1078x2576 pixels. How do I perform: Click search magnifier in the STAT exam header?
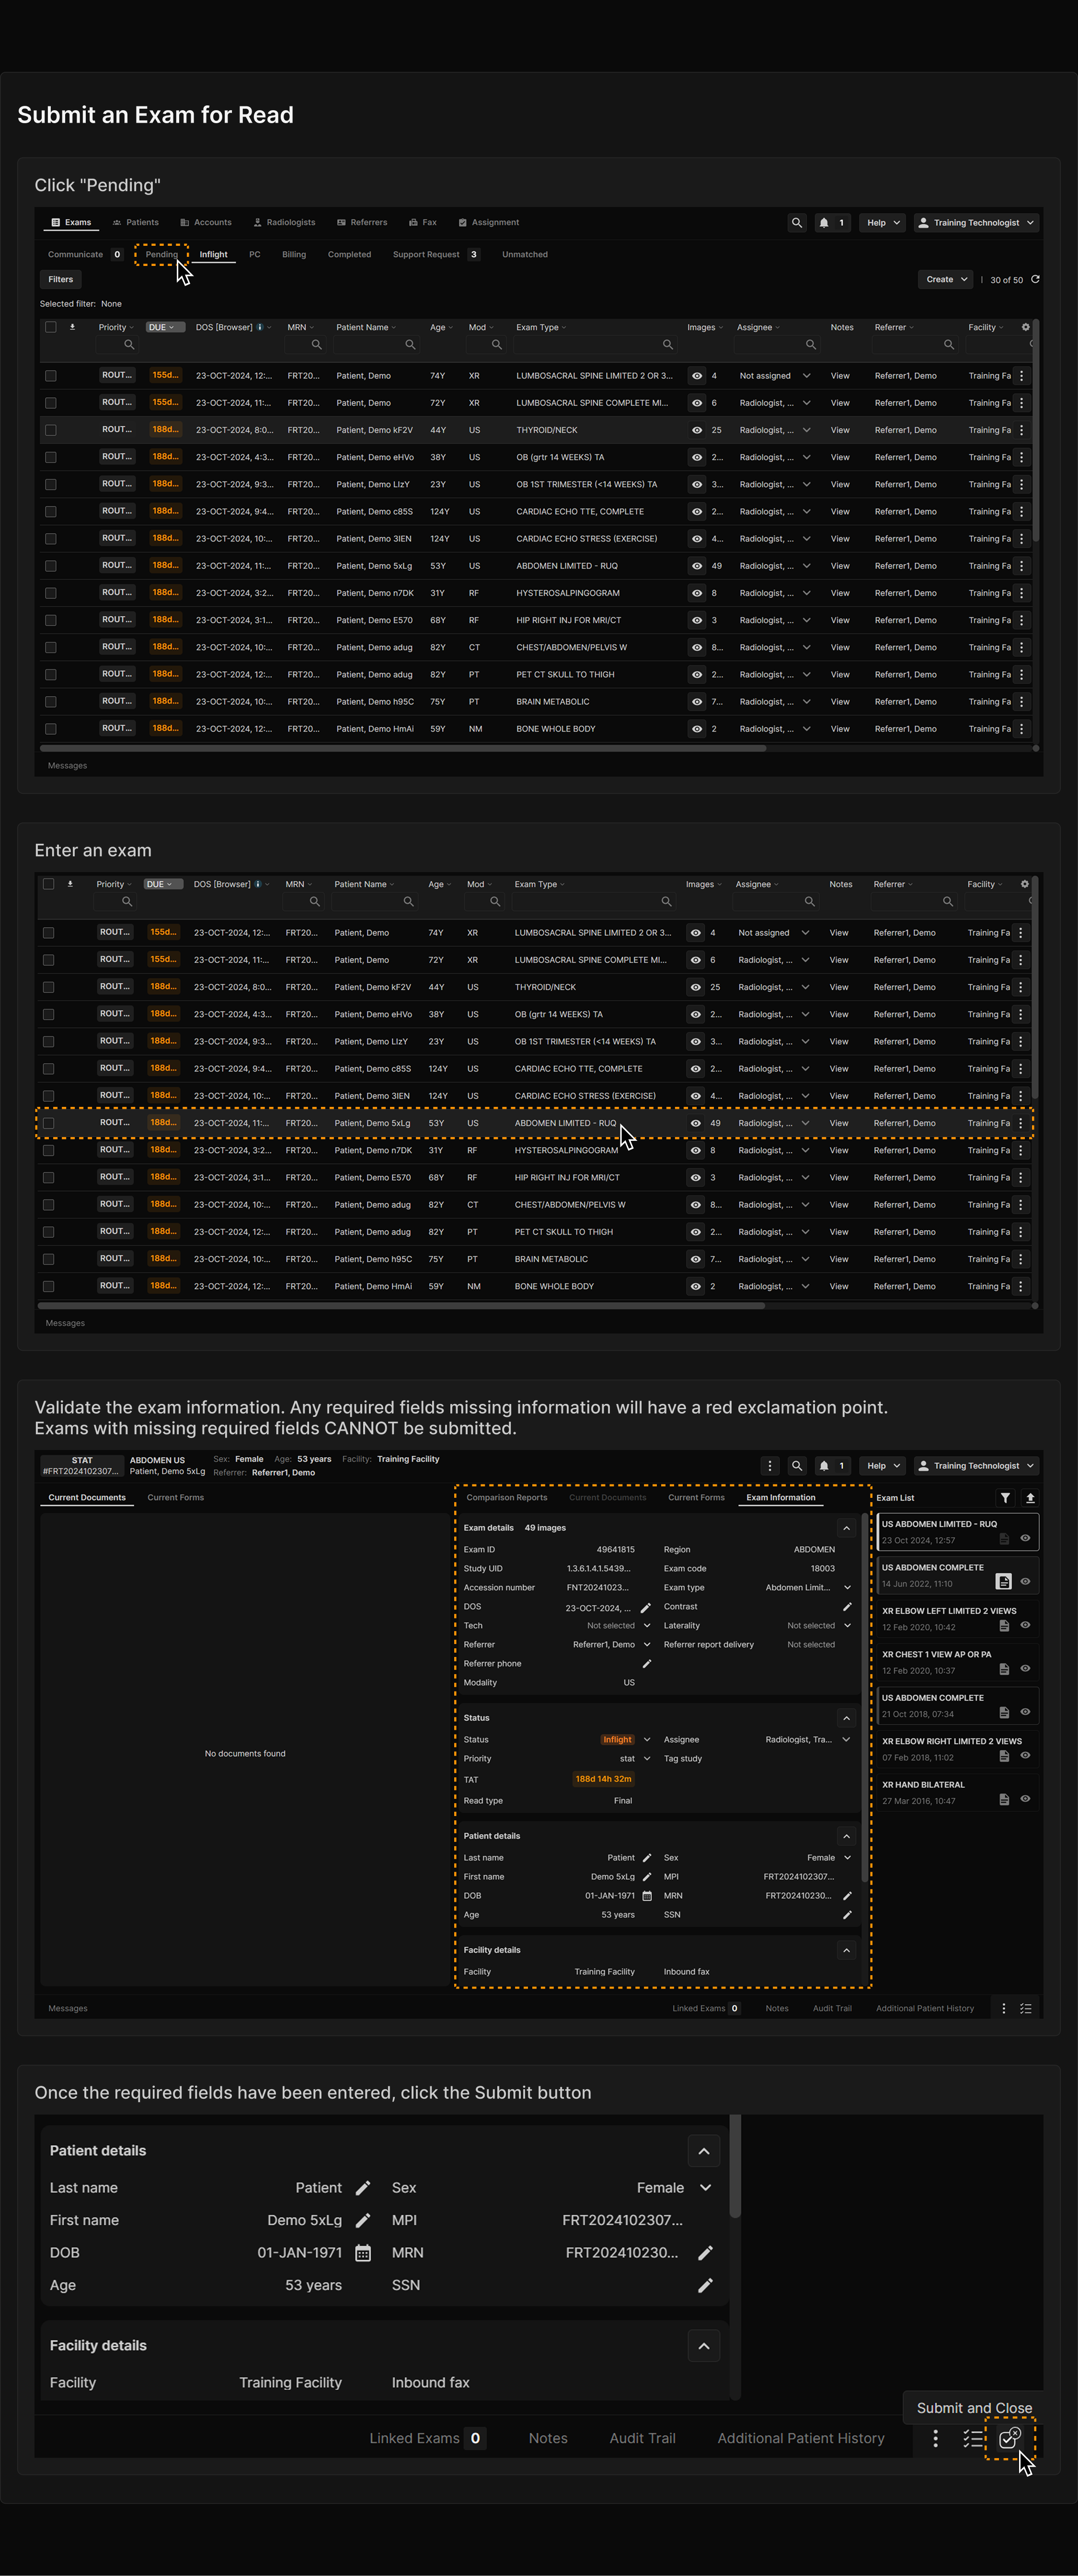tap(797, 1466)
